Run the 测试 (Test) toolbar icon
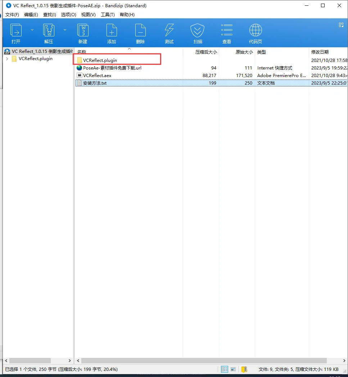The image size is (348, 377). tap(169, 32)
